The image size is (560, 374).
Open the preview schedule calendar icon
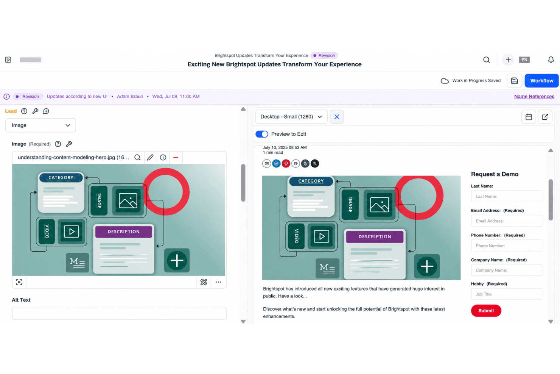529,117
